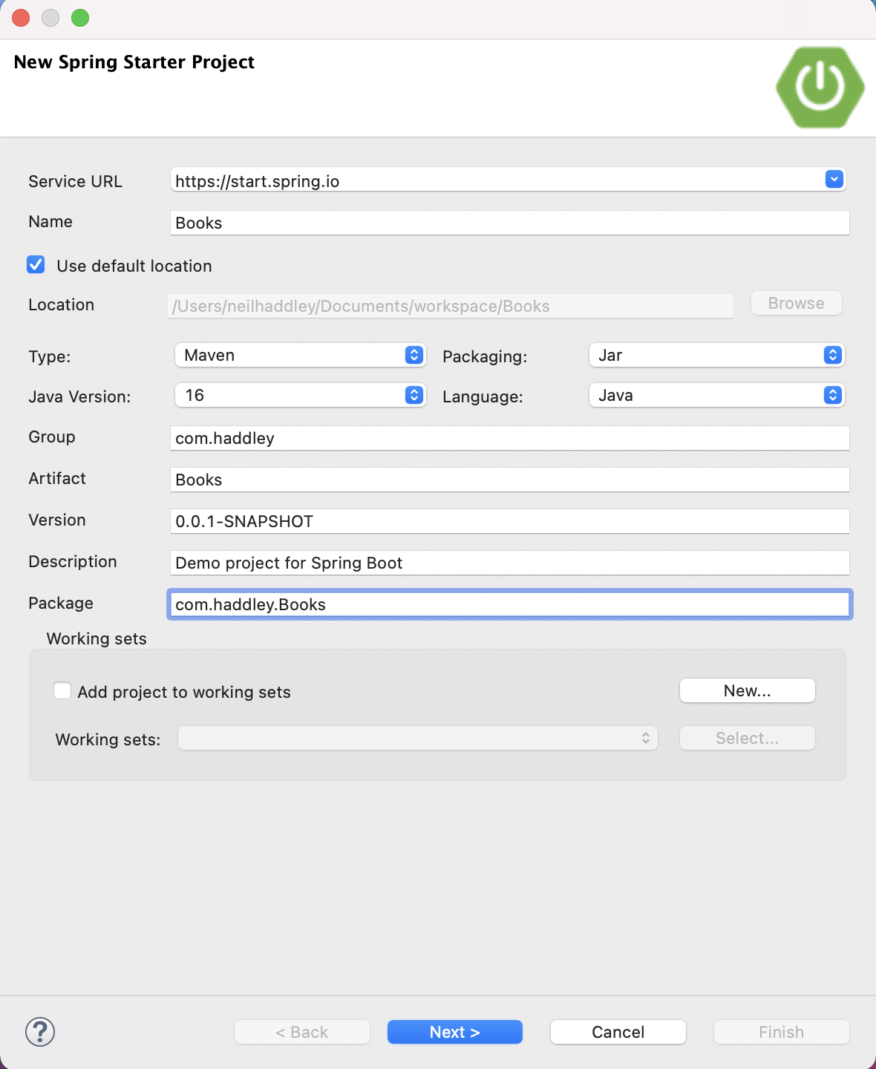Click the Spring Boot power logo icon
Image resolution: width=876 pixels, height=1069 pixels.
[820, 87]
